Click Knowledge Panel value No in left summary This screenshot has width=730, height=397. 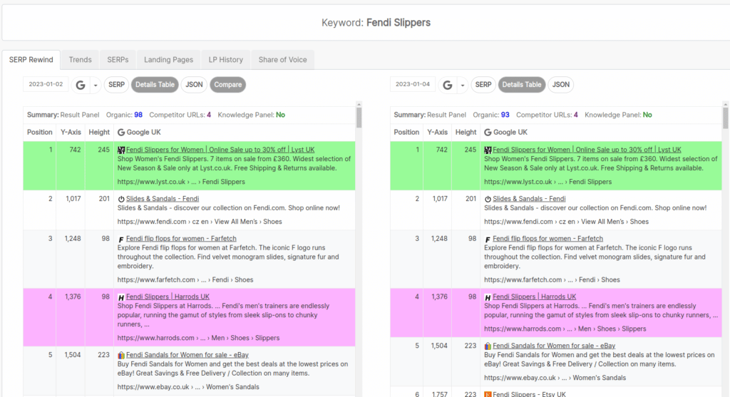click(x=280, y=115)
